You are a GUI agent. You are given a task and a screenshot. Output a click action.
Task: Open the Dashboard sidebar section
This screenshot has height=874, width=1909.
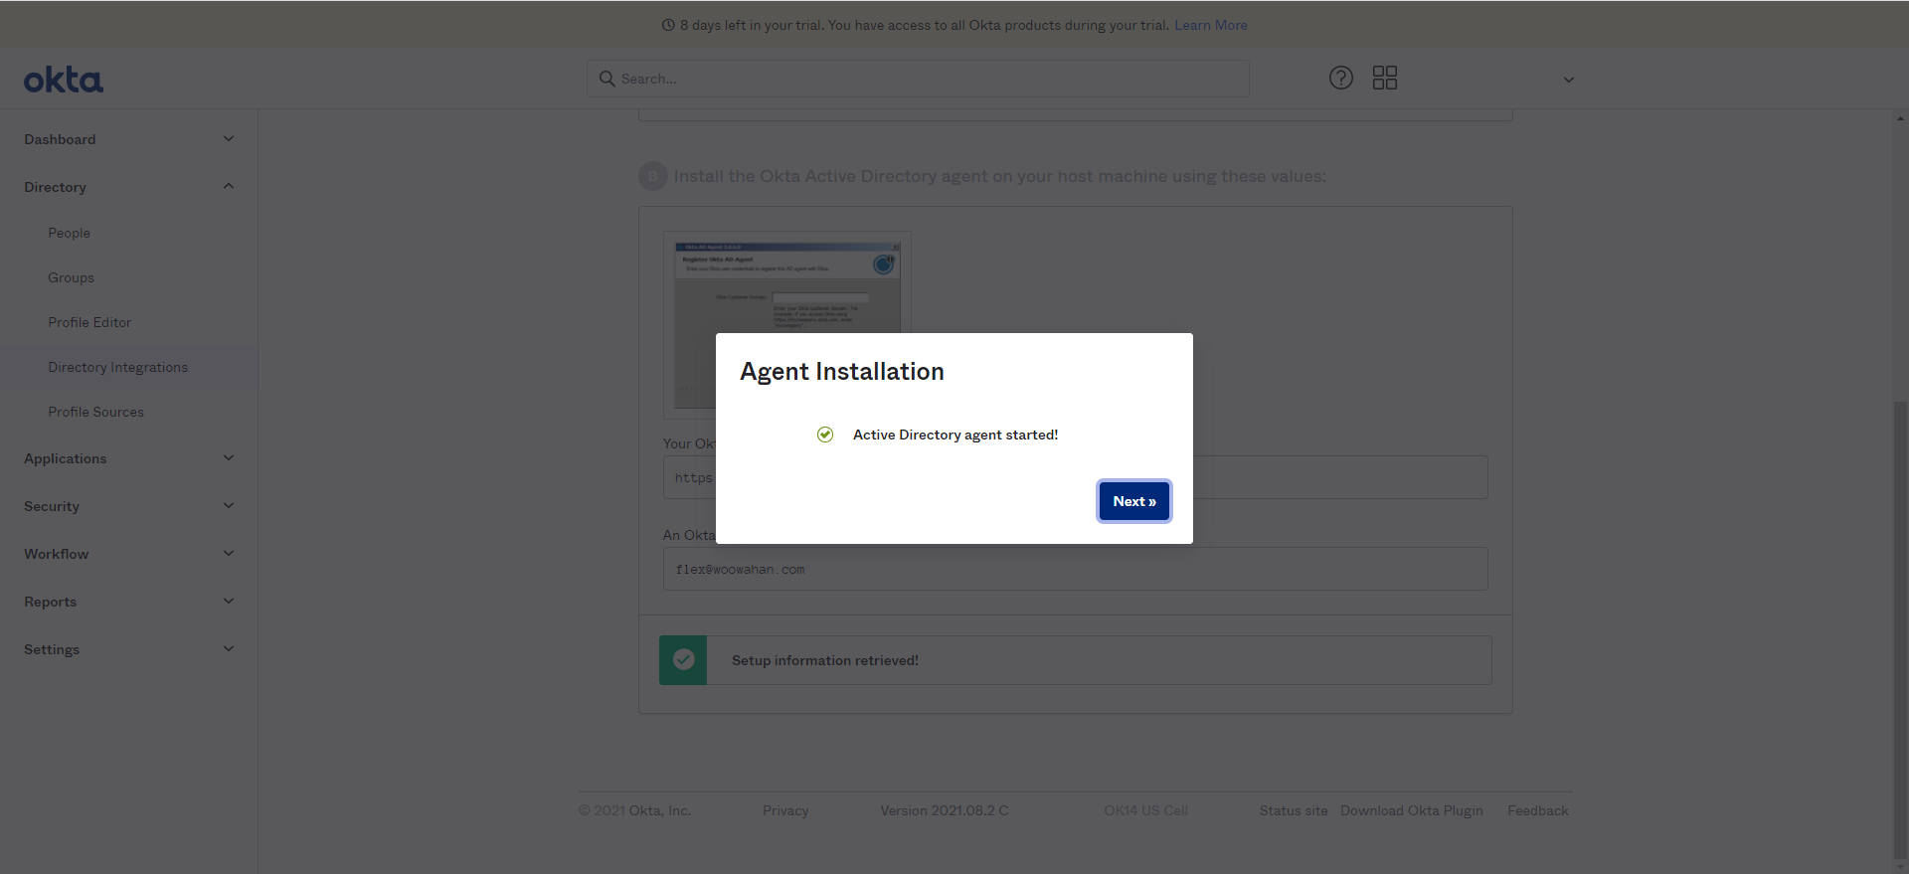point(60,139)
